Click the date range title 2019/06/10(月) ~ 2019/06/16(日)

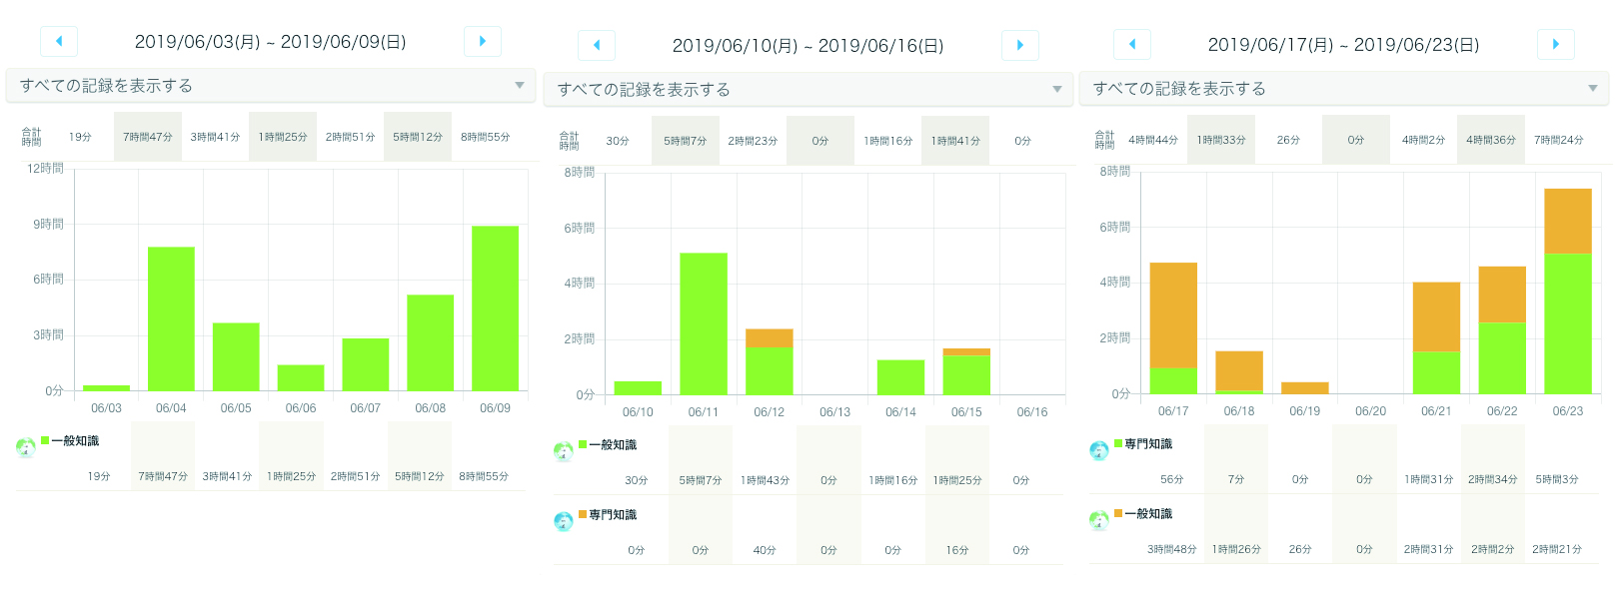coord(808,46)
